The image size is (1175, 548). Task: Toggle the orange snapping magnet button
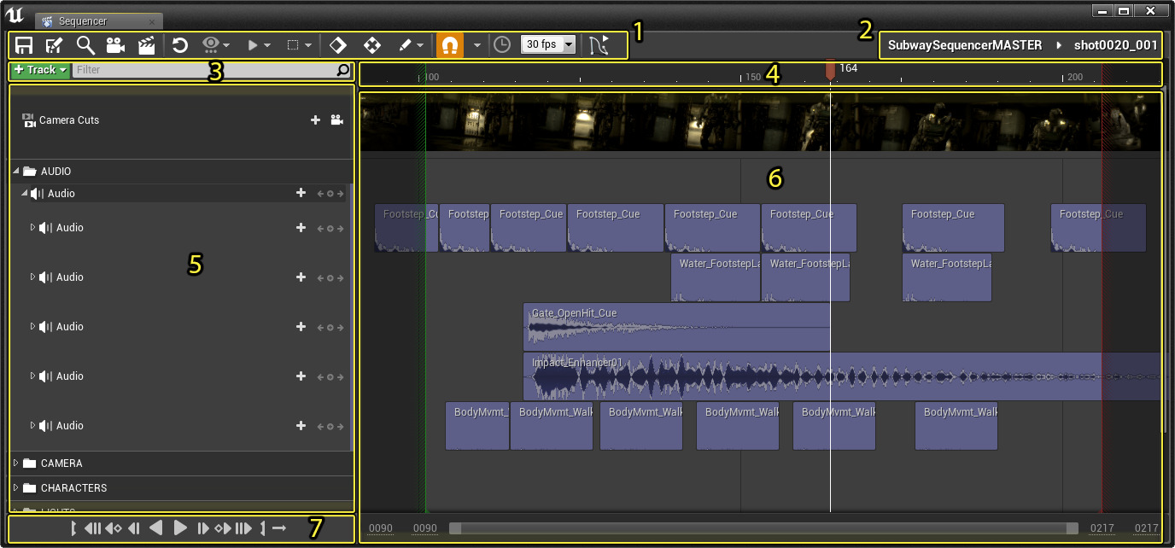tap(450, 45)
